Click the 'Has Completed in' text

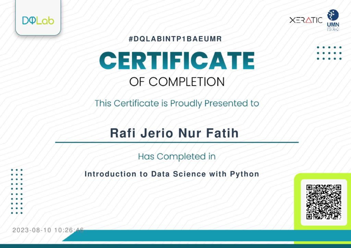click(x=177, y=157)
